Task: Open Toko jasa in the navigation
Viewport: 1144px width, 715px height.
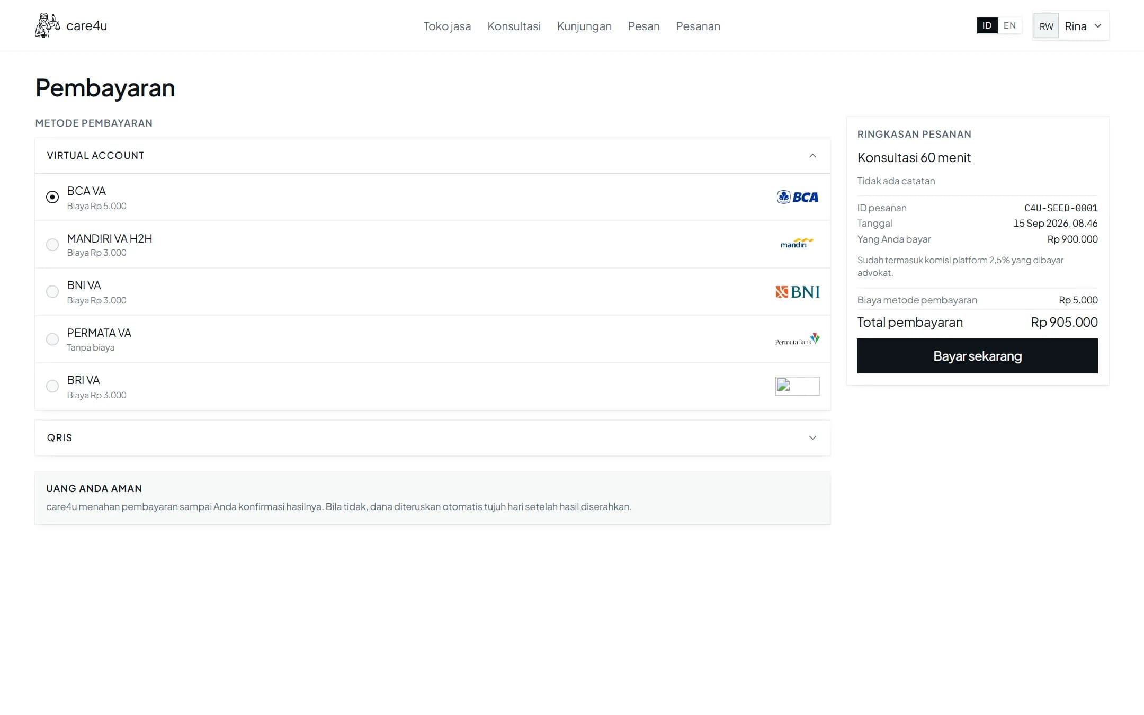Action: [447, 26]
